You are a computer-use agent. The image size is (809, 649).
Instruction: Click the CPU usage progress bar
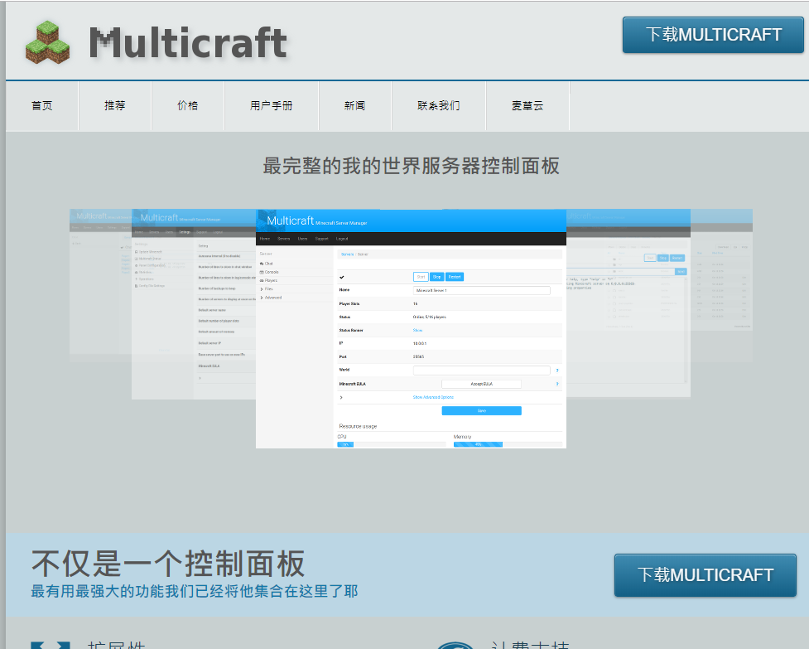point(391,444)
